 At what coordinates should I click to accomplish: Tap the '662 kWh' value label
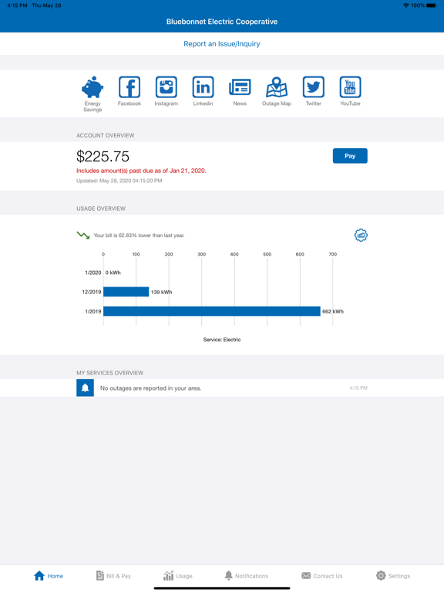tap(333, 312)
